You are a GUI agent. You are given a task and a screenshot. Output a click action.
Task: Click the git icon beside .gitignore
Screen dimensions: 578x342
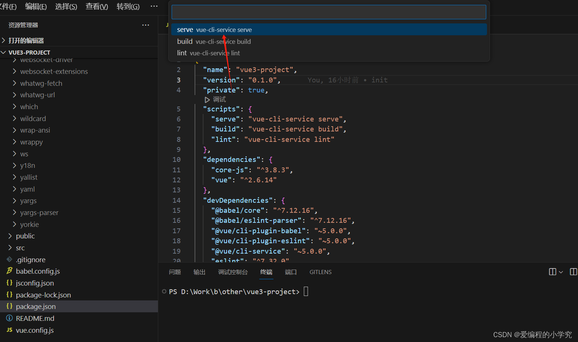point(10,260)
